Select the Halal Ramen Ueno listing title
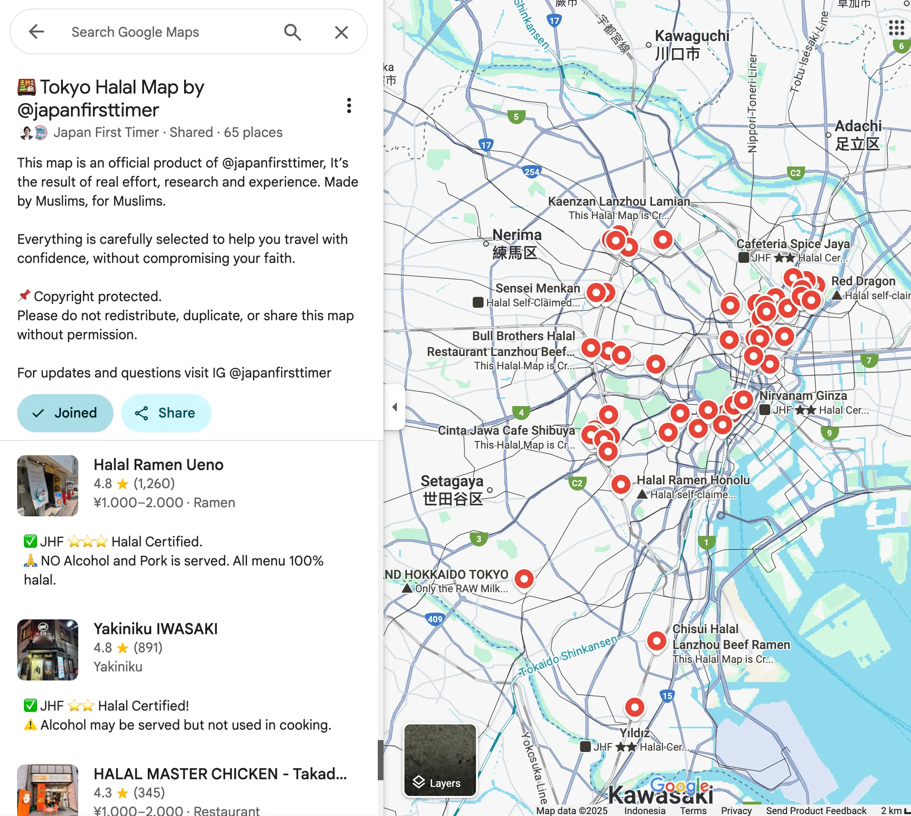Screen dimensions: 911x816 [x=158, y=465]
